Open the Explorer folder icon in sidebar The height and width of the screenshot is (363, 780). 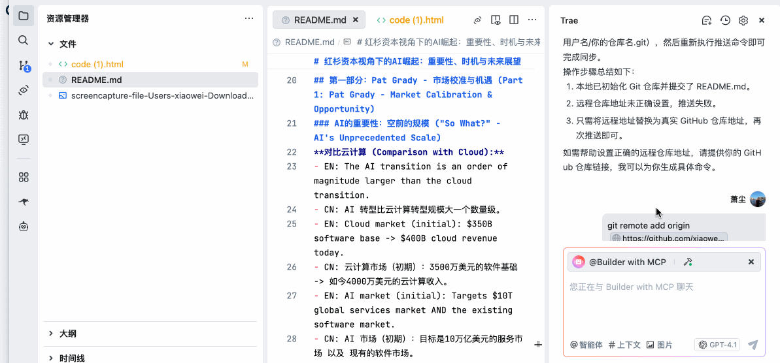23,16
